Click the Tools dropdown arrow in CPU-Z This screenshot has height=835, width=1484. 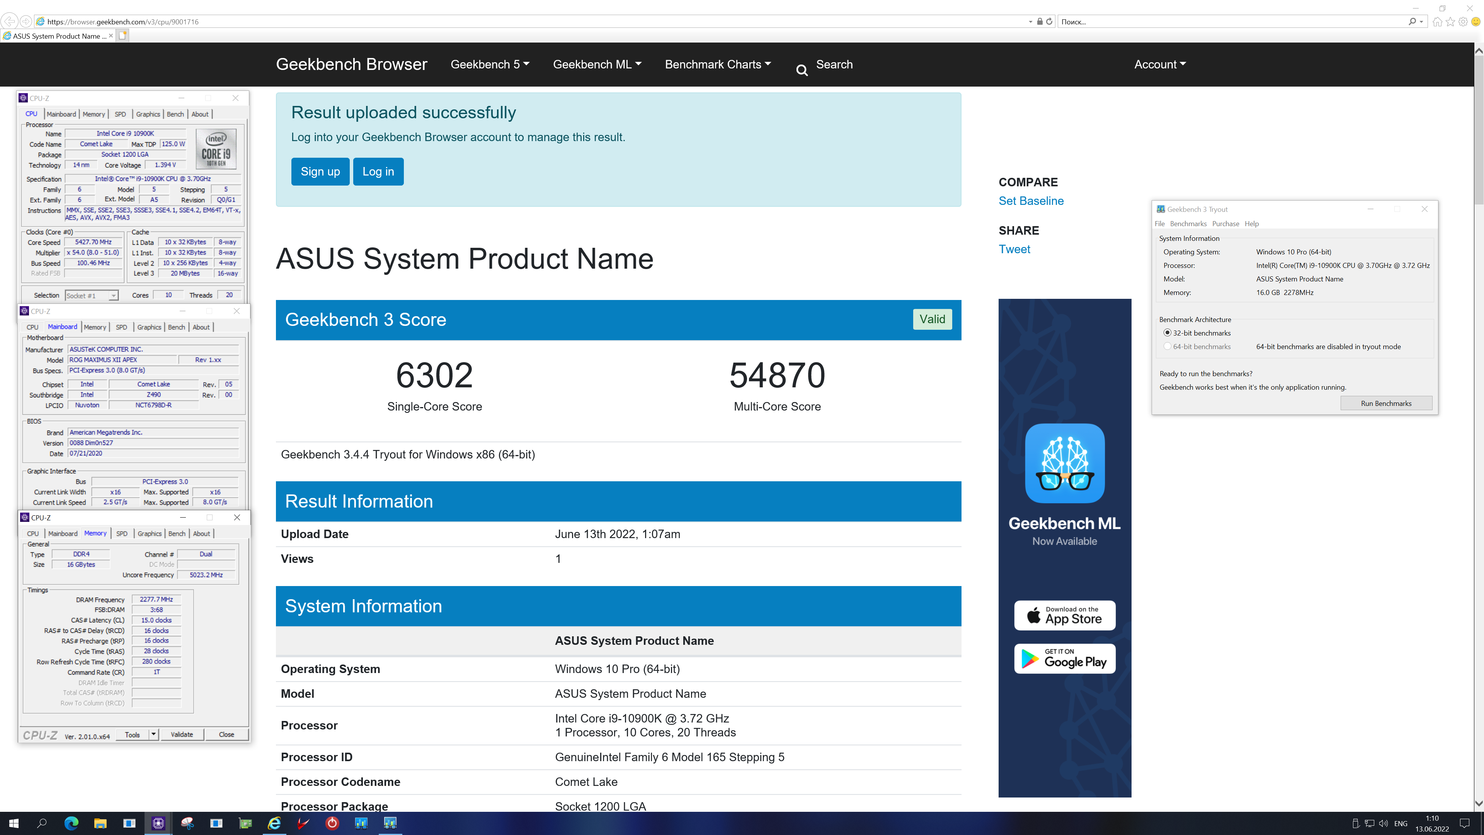[153, 734]
